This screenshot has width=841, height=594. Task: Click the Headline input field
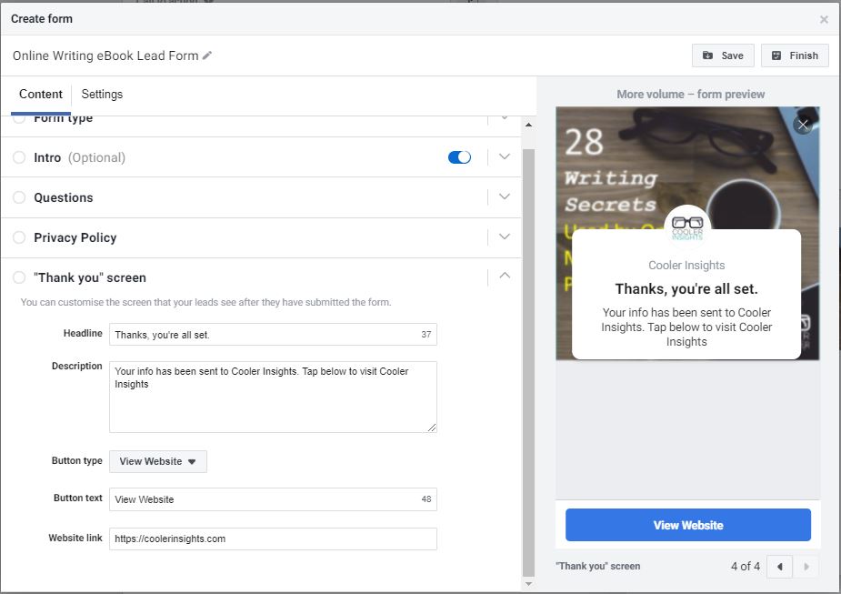(x=273, y=334)
